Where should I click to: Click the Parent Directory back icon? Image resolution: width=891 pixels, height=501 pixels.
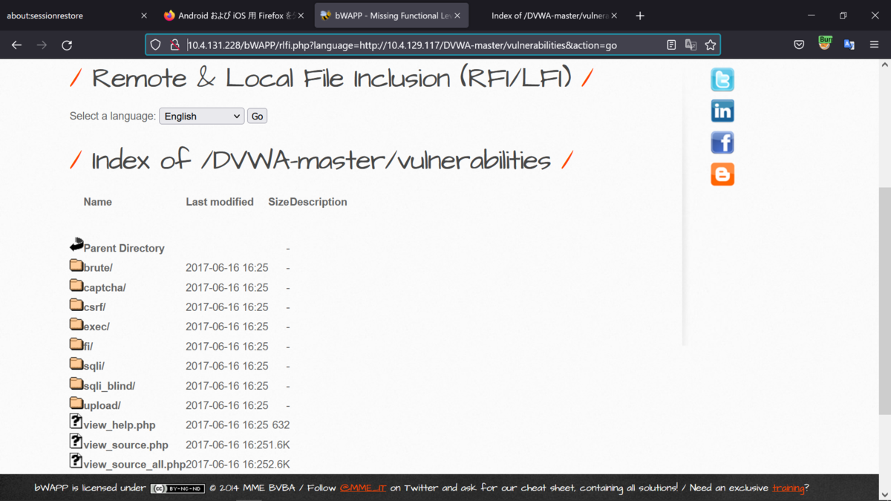pyautogui.click(x=76, y=244)
